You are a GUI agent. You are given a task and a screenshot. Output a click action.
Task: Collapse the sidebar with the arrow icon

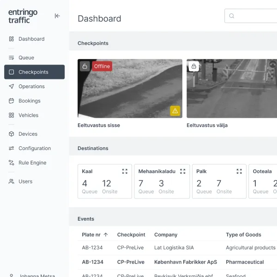coord(57,16)
